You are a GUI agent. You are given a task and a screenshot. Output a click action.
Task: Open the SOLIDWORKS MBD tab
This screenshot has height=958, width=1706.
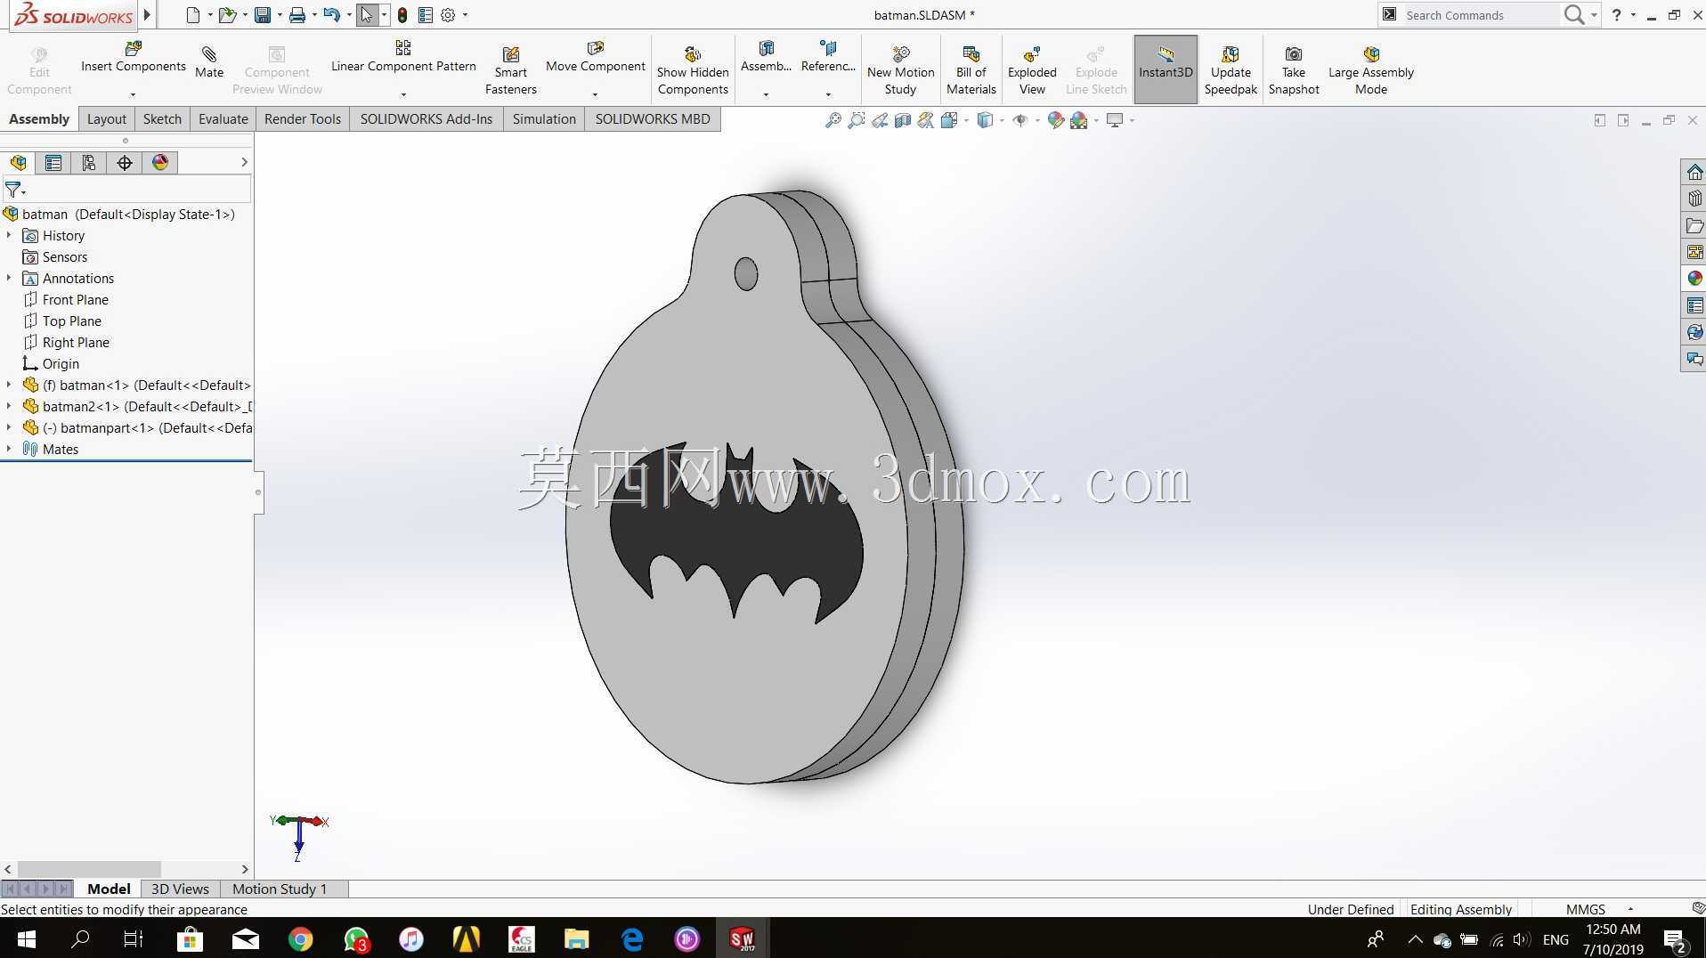click(653, 119)
